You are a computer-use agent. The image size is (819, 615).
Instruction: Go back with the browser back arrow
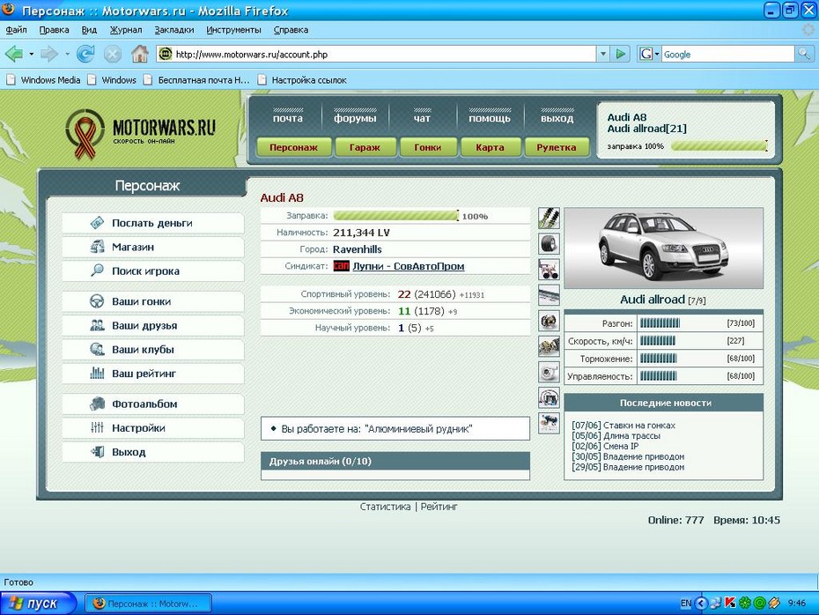tap(14, 53)
